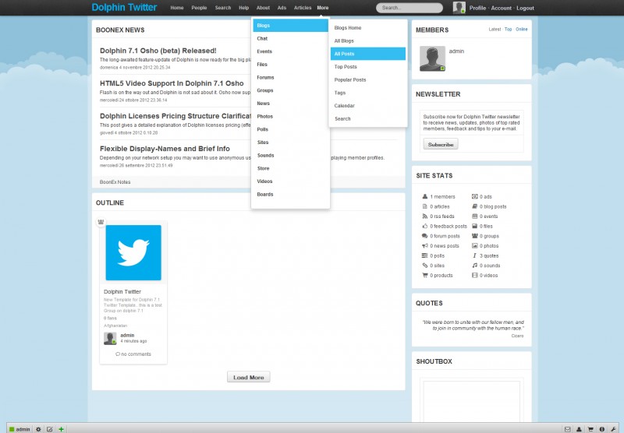Open the Twitter bird group thumbnail
This screenshot has height=433, width=624.
click(x=133, y=252)
